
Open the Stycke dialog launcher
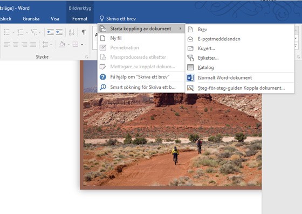[87, 57]
